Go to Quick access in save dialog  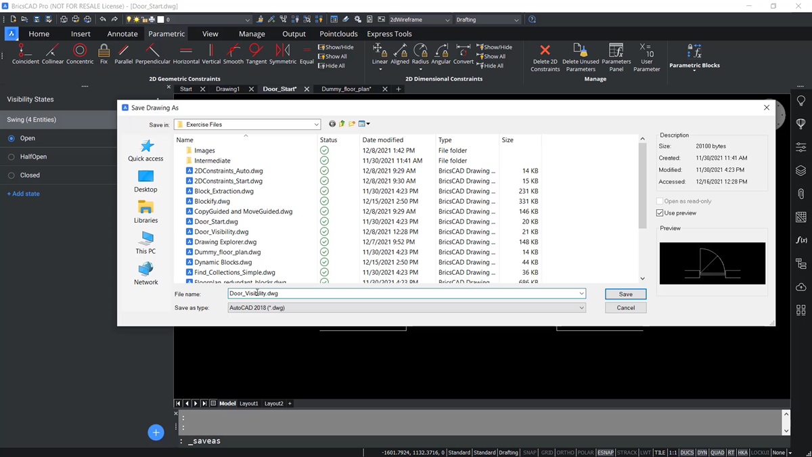[145, 151]
